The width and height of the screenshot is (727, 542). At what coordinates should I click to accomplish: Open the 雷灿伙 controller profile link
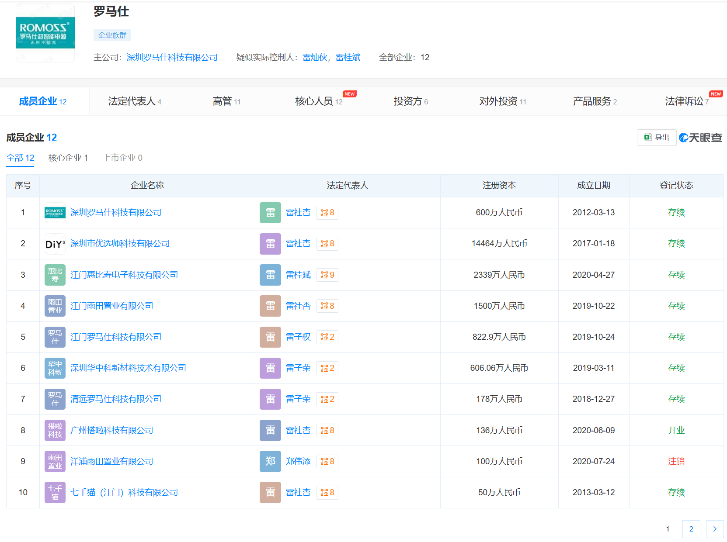click(x=314, y=57)
